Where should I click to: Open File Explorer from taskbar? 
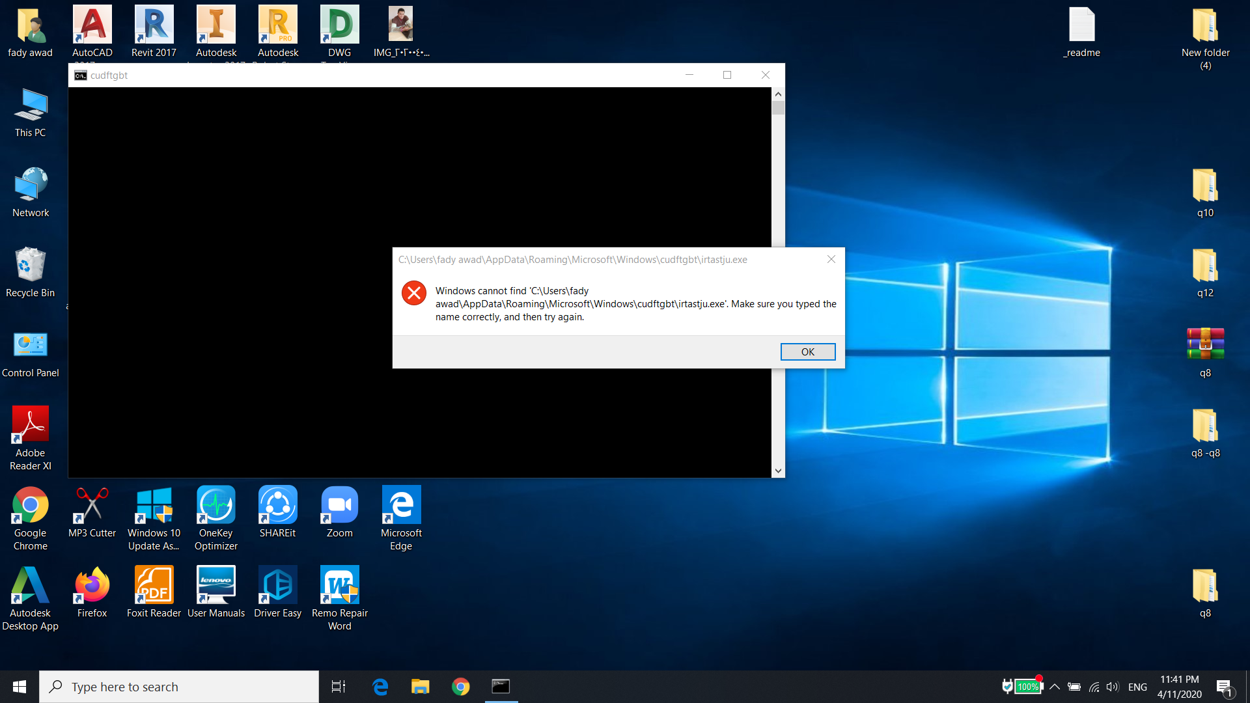(x=421, y=686)
